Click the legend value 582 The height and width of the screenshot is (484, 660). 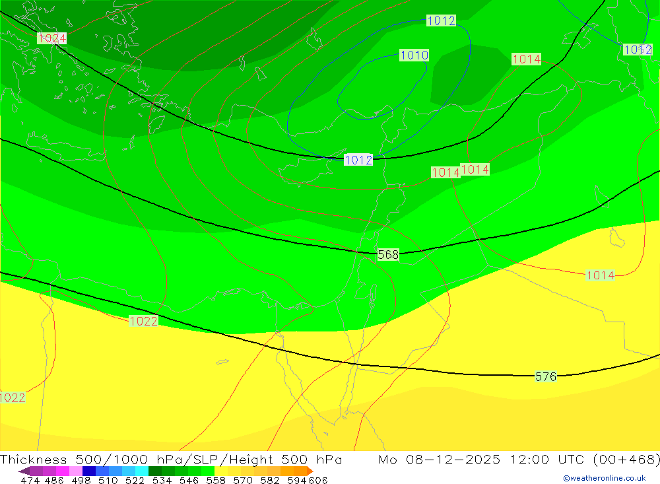(270, 480)
